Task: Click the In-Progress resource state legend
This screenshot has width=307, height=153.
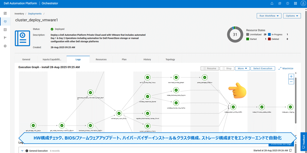Action: [x=278, y=34]
